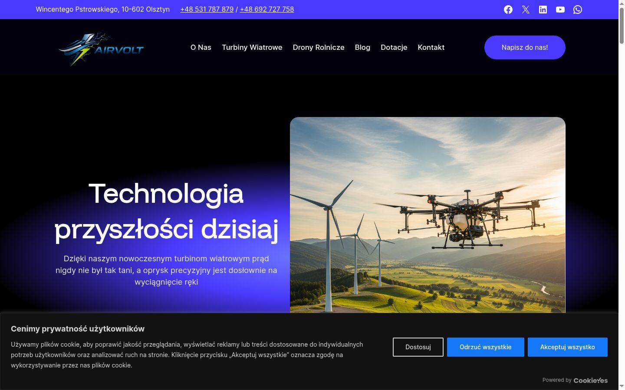The height and width of the screenshot is (390, 625).
Task: Open the Facebook social icon
Action: 508,10
